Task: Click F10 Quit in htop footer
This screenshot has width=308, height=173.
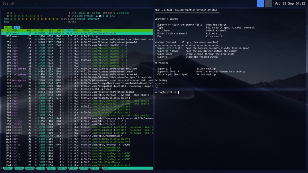Action: click(x=104, y=168)
